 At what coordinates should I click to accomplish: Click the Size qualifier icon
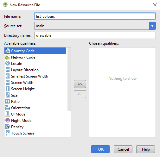point(8,95)
